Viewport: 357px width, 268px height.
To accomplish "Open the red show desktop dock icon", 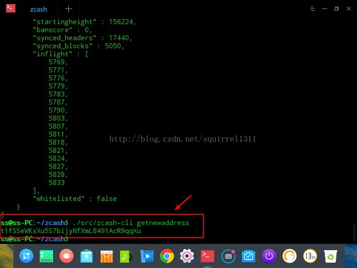I will coord(66,256).
